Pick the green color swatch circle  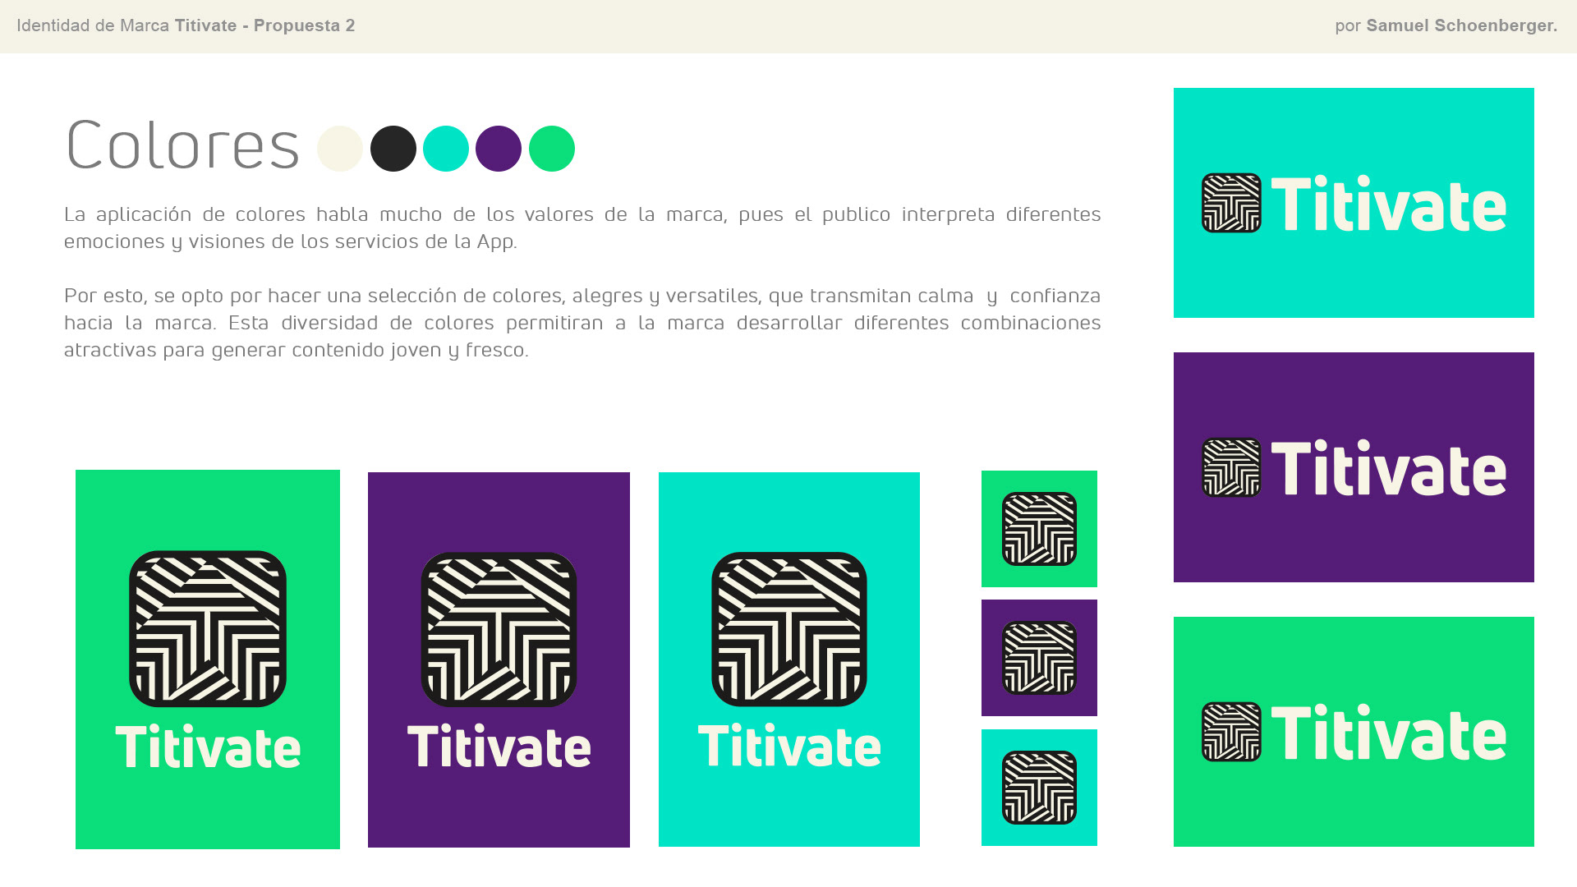click(x=551, y=149)
